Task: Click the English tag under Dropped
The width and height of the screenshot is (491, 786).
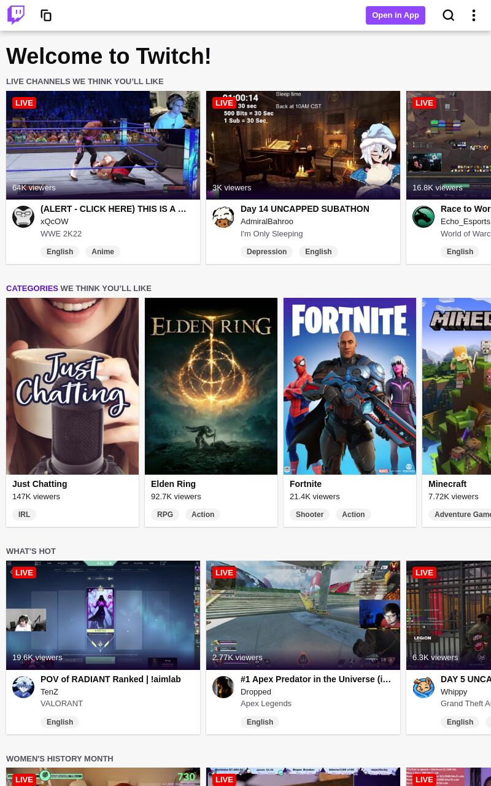Action: tap(260, 722)
